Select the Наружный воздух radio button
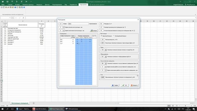Screen dimensions: 197x111 click(x=101, y=36)
